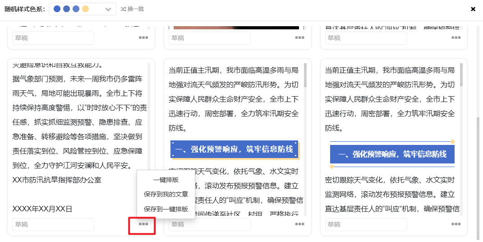
Task: Click the three-dot icon under the dark image card
Action: point(300,38)
